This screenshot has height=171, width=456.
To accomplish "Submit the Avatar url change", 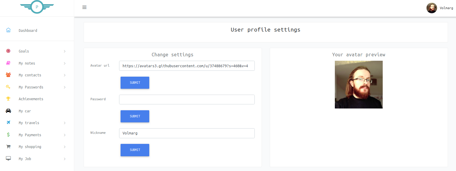I will coord(135,83).
